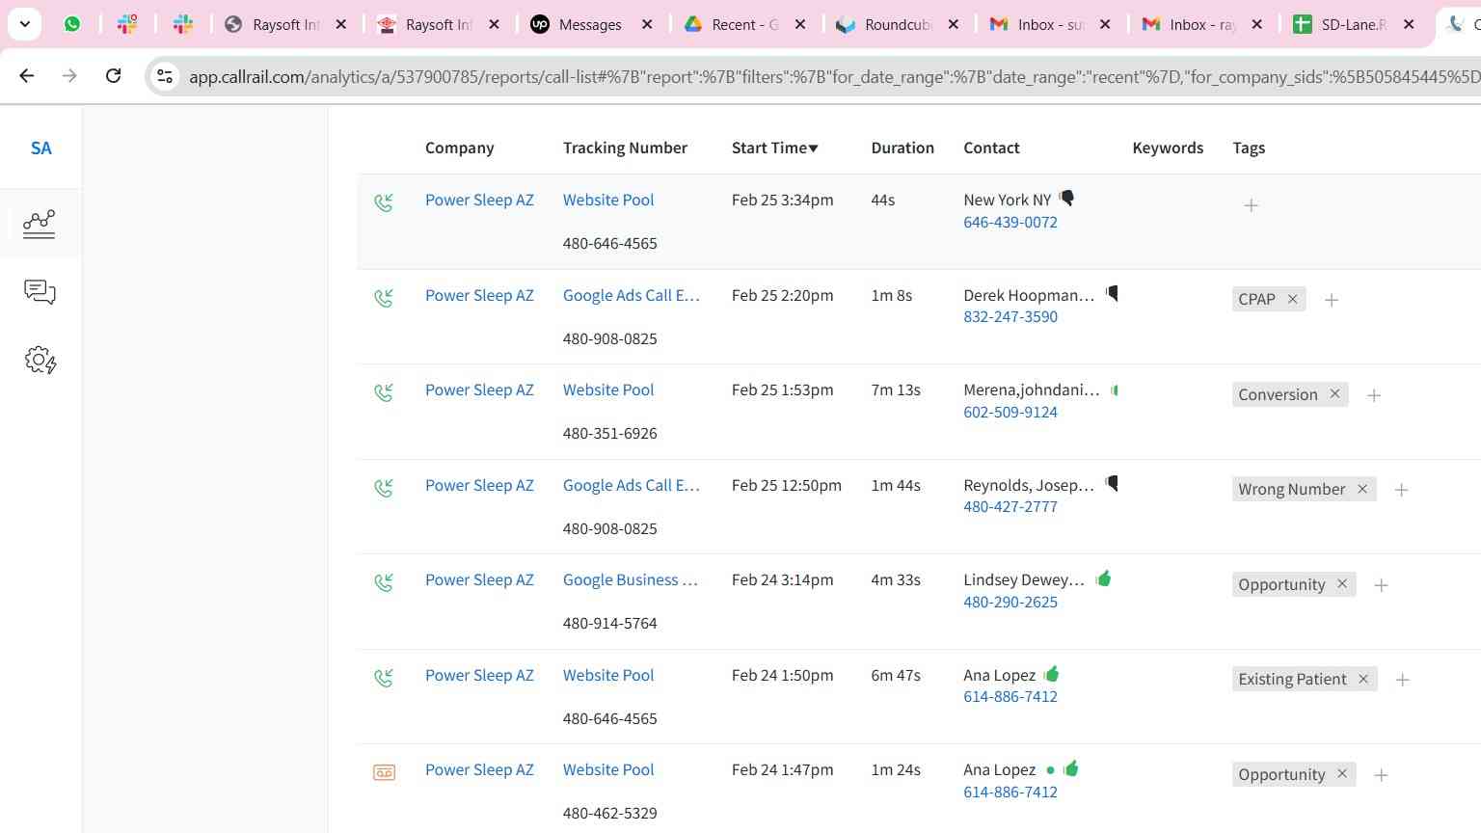Switch to the Roundcube browser tab
The height and width of the screenshot is (833, 1481).
[x=897, y=24]
